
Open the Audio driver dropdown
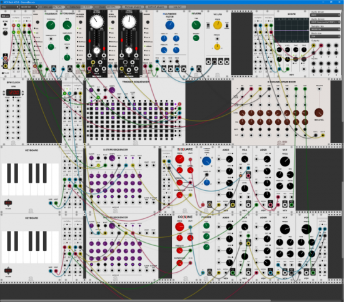[x=325, y=15]
